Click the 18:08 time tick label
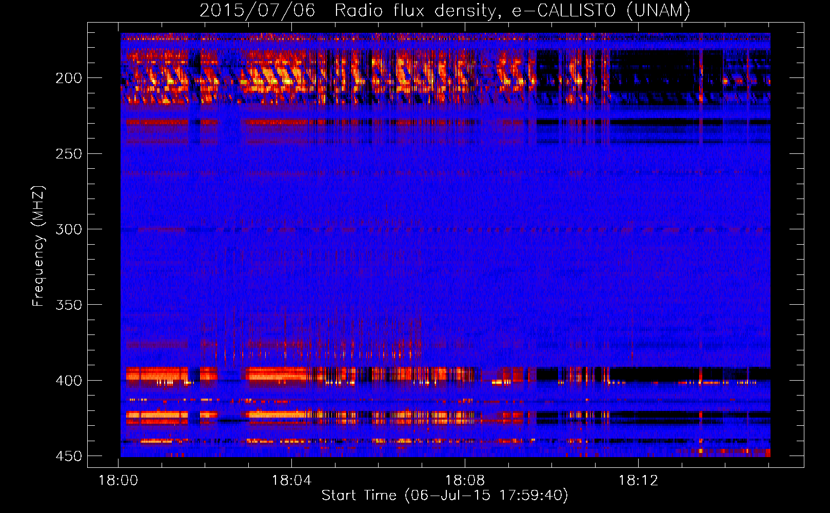Viewport: 830px width, 513px height. coord(465,481)
